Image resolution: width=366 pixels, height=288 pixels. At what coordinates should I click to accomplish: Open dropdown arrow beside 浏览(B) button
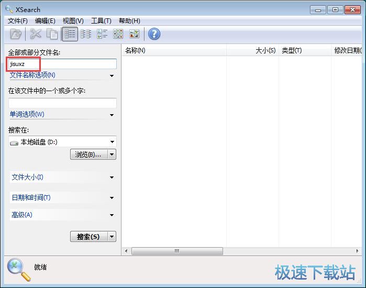click(112, 154)
